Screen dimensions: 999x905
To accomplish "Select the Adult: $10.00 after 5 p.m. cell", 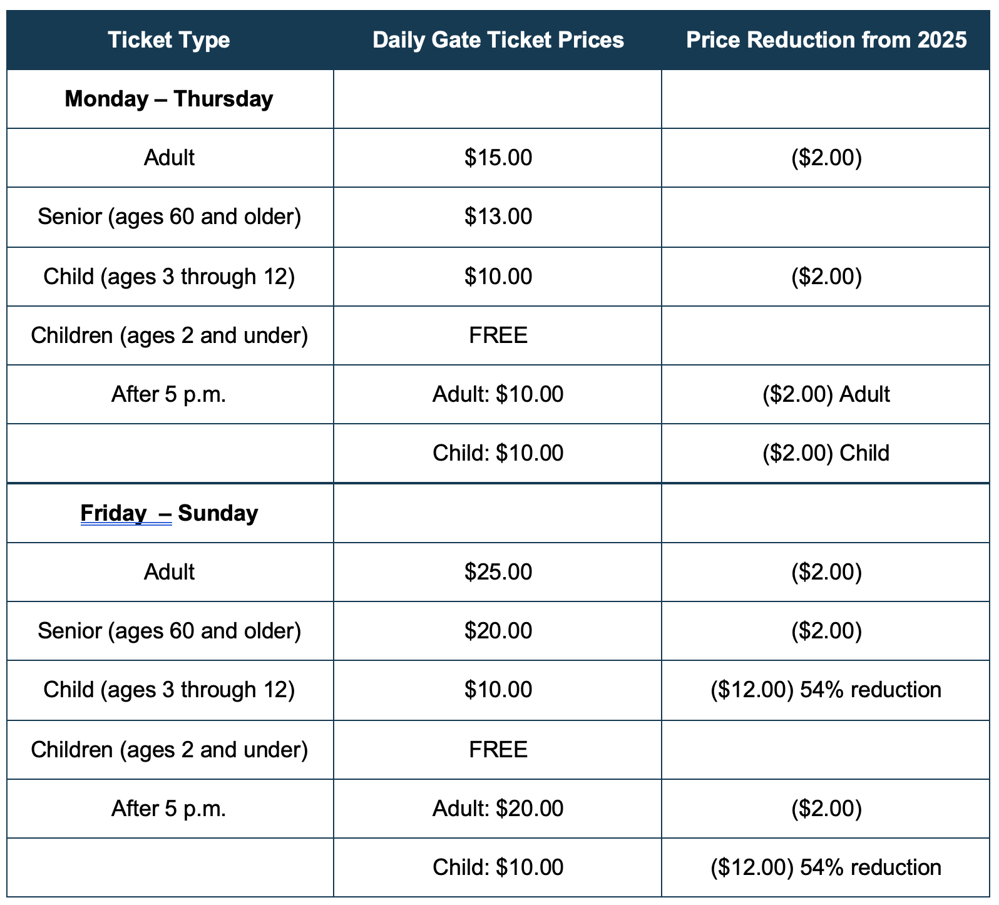I will point(498,394).
